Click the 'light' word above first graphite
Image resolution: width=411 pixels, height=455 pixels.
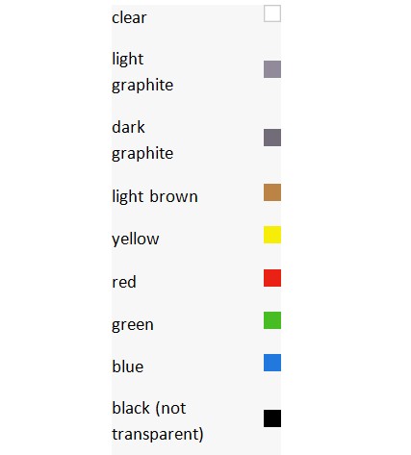tap(127, 60)
